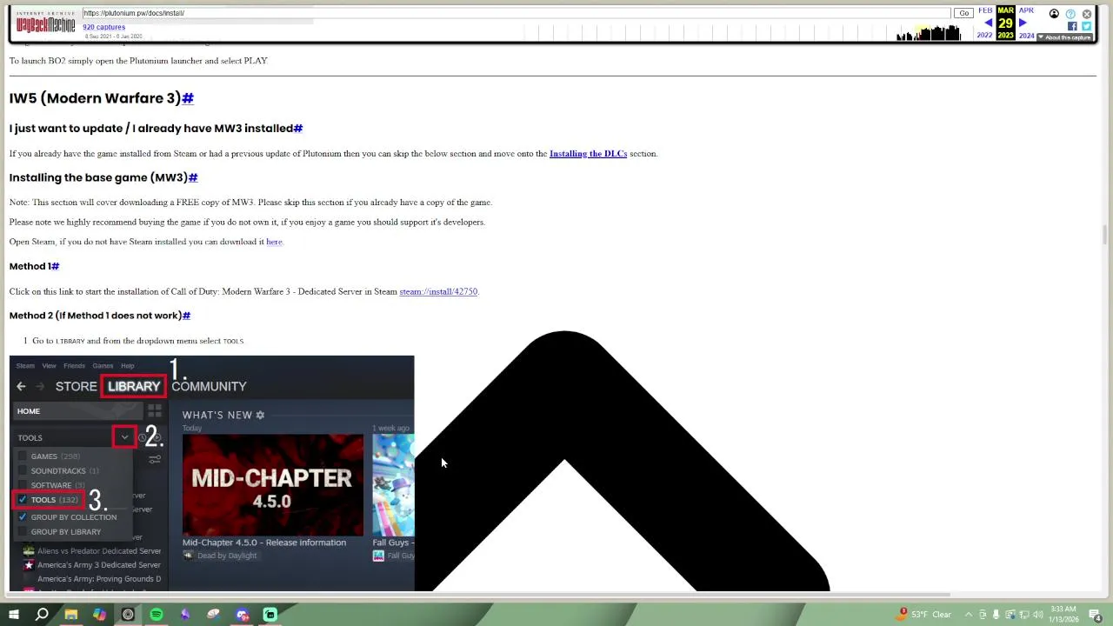Open the Steam download 'here' link
This screenshot has height=626, width=1113.
(x=274, y=242)
